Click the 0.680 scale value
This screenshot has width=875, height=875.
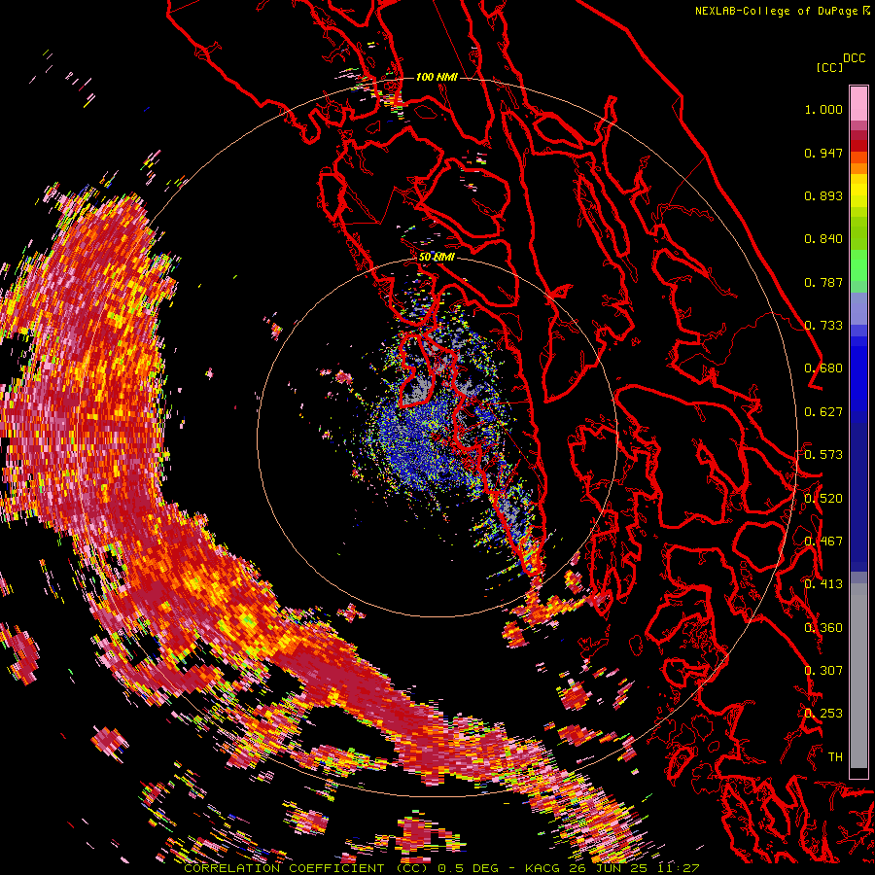823,368
